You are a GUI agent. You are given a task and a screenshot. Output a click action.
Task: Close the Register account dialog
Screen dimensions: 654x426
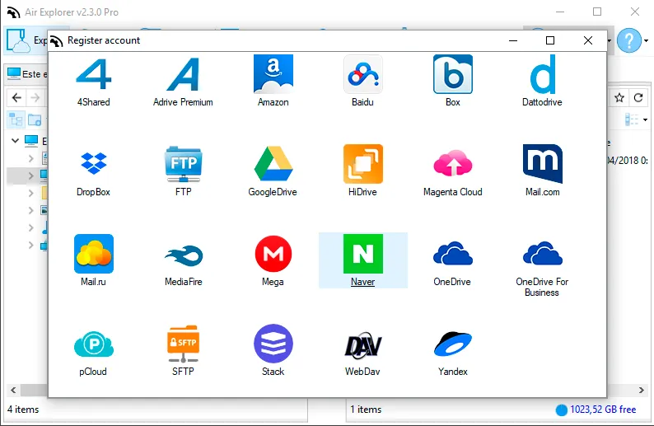tap(587, 40)
